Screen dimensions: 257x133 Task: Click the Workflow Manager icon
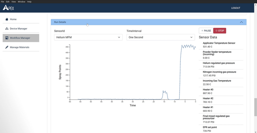click(7, 38)
